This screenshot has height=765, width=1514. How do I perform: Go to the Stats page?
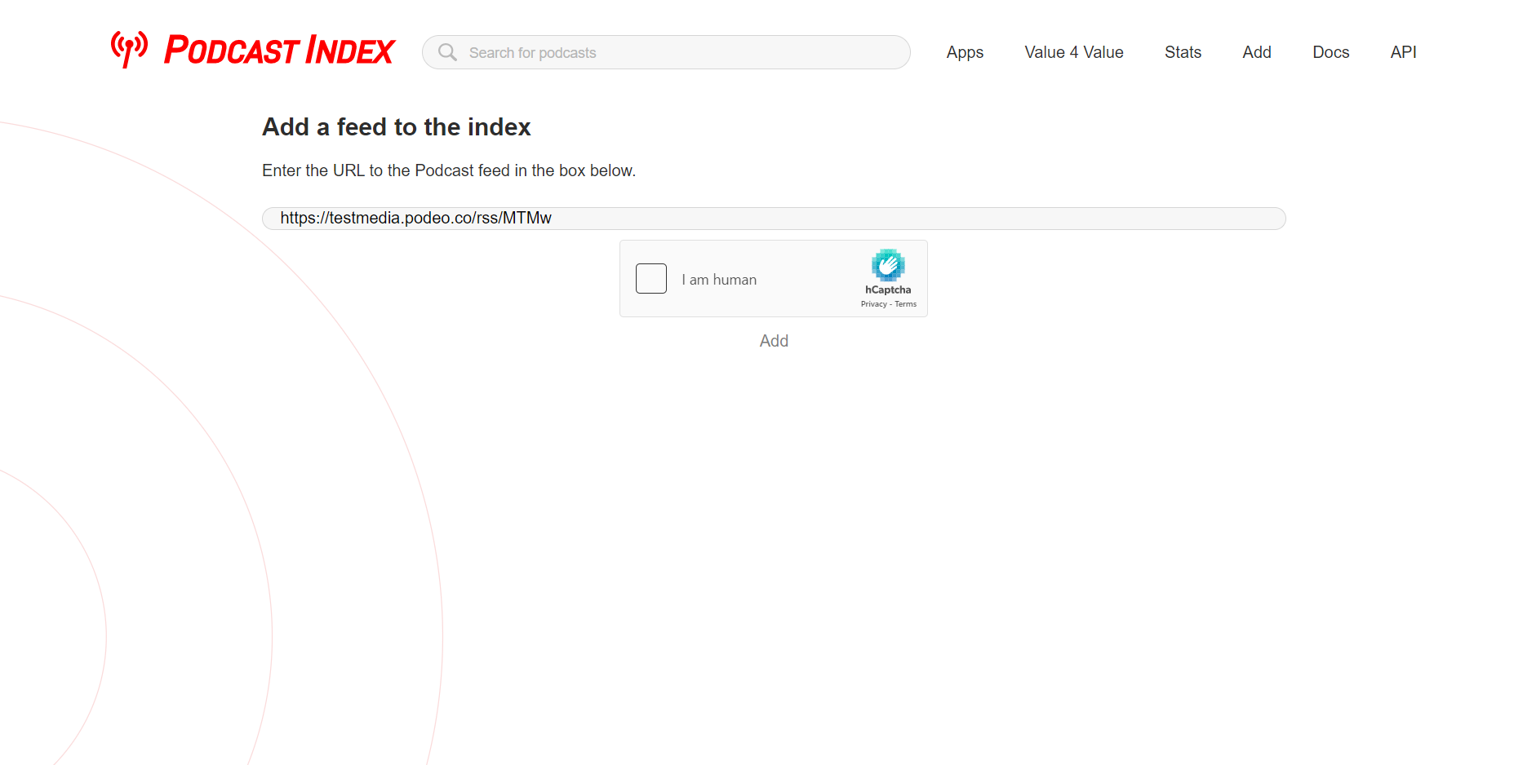[x=1183, y=52]
